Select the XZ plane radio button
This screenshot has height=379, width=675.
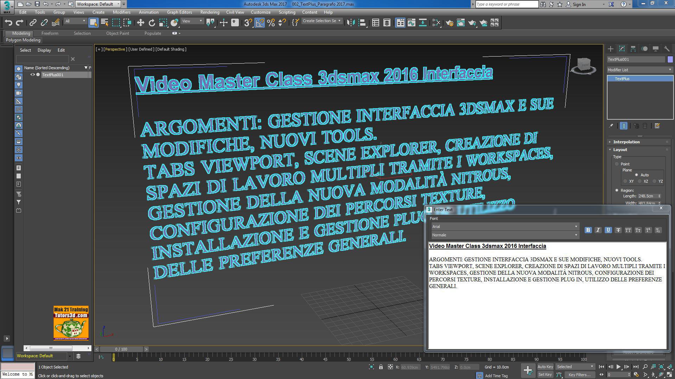click(640, 181)
